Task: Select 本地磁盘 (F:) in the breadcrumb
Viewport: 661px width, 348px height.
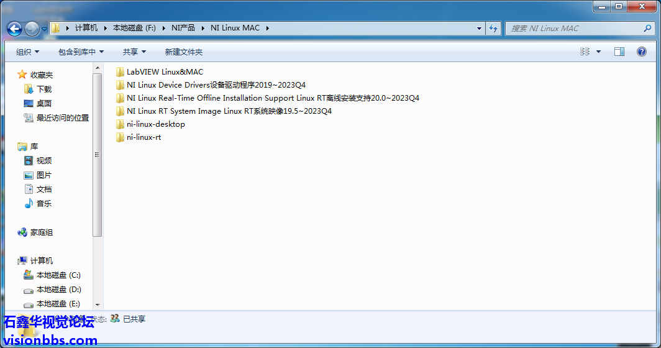Action: tap(134, 28)
